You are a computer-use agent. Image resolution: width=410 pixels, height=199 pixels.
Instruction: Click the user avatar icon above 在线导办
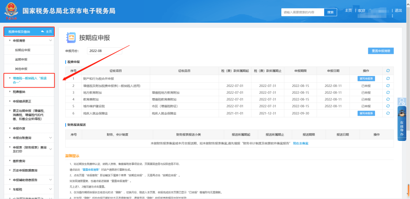click(x=402, y=101)
